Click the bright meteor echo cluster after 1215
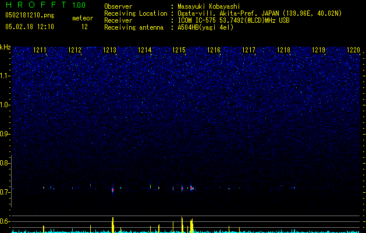 pos(191,188)
